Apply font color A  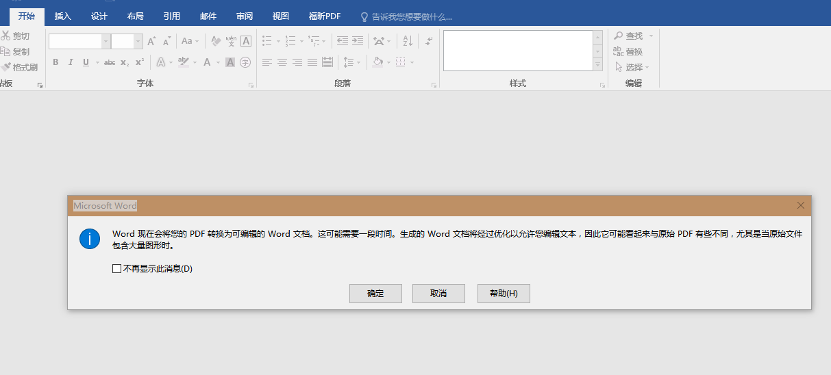point(208,62)
